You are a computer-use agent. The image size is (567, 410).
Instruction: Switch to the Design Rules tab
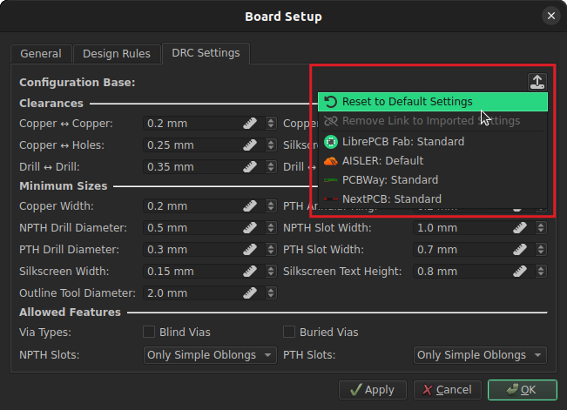tap(117, 53)
